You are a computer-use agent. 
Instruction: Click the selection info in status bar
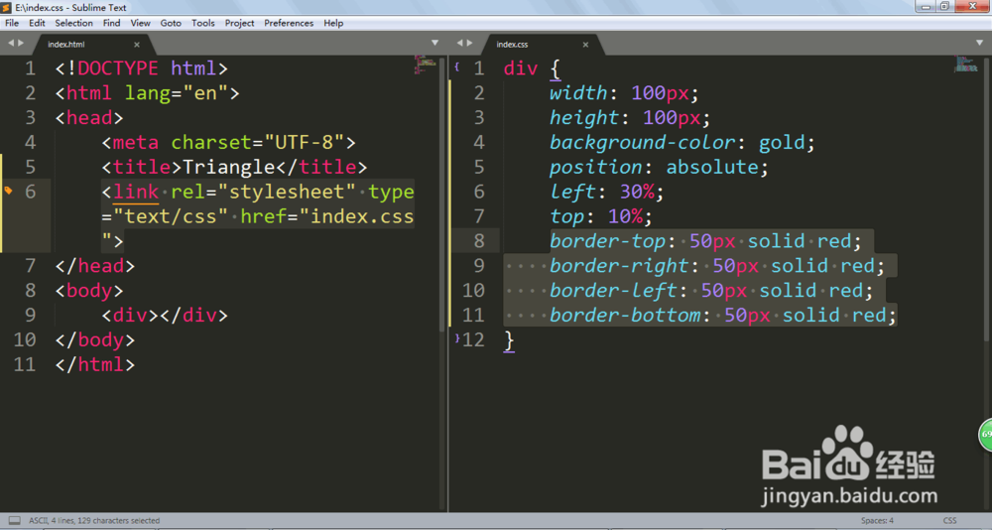coord(94,520)
